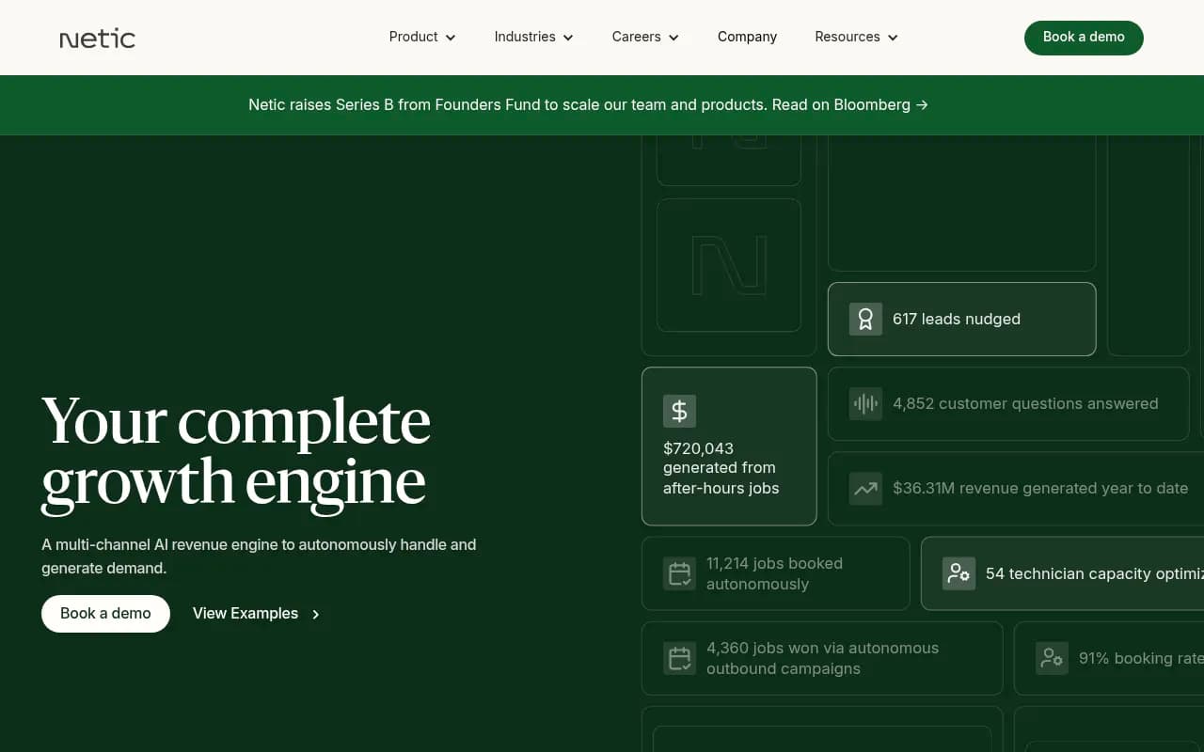The height and width of the screenshot is (752, 1204).
Task: Select 54 technician capacity text
Action: [x=1095, y=573]
